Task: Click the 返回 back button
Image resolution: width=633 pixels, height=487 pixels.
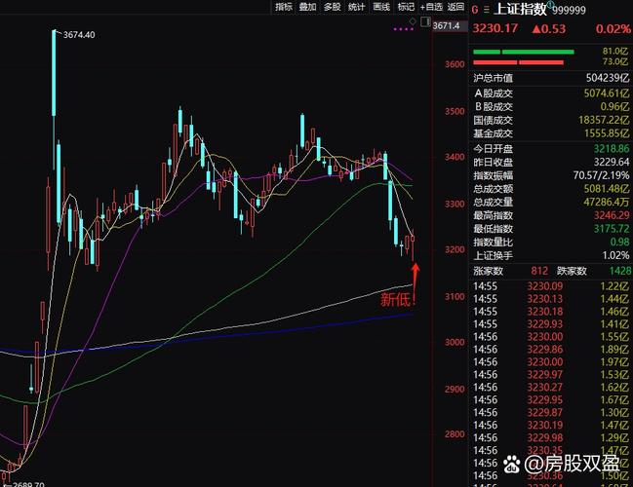Action: (x=457, y=6)
